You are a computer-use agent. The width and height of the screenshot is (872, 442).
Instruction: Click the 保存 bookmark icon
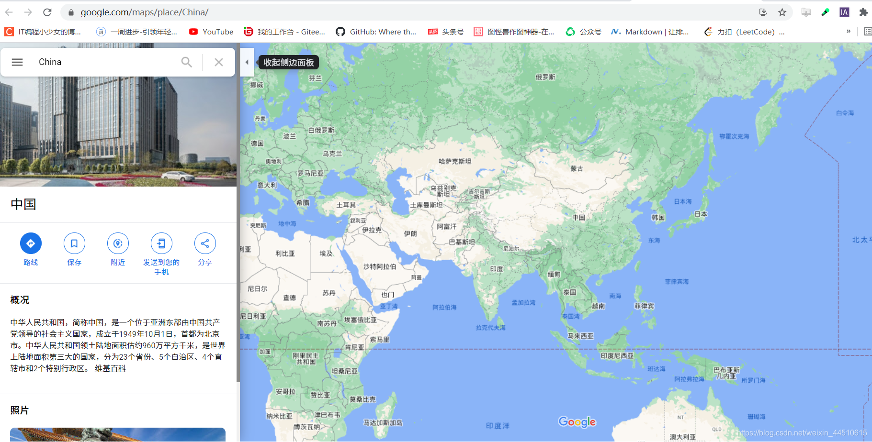tap(74, 243)
